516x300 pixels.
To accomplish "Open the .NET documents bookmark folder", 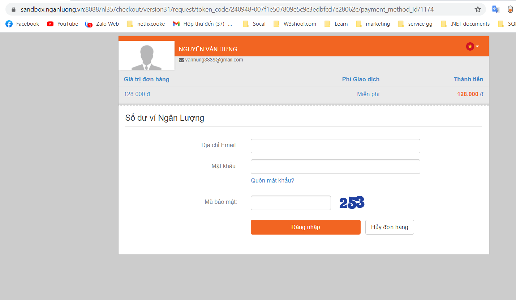I will tap(465, 24).
